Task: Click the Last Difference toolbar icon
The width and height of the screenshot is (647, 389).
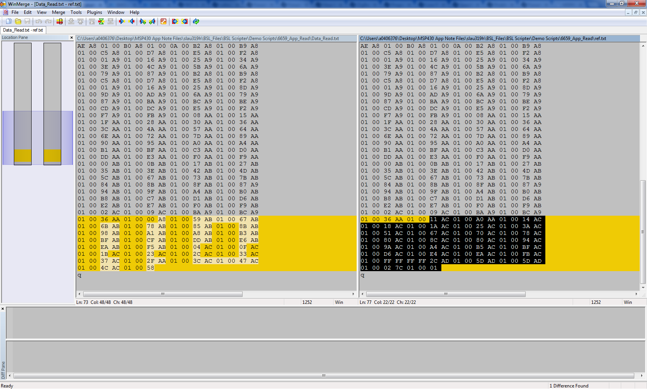Action: (x=111, y=21)
